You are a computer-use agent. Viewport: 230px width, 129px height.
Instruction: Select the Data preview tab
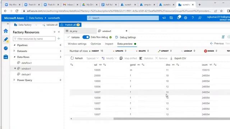pyautogui.click(x=127, y=44)
